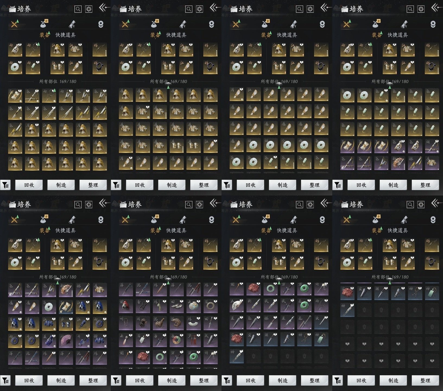Open the scroll tab icon in bottom-right panel
This screenshot has height=391, width=443.
click(x=404, y=220)
